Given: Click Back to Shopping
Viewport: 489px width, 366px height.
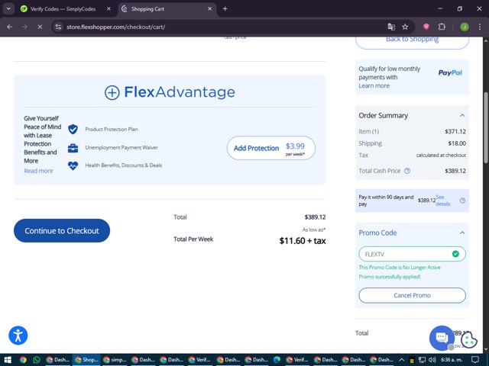Looking at the screenshot, I should [412, 41].
